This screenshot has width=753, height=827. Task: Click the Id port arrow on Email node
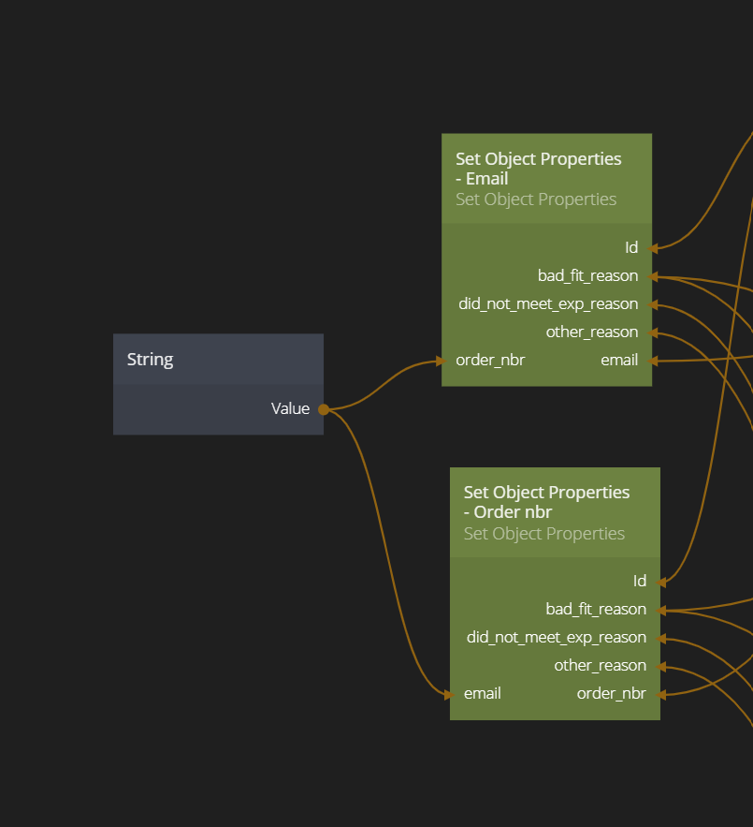[x=654, y=248]
